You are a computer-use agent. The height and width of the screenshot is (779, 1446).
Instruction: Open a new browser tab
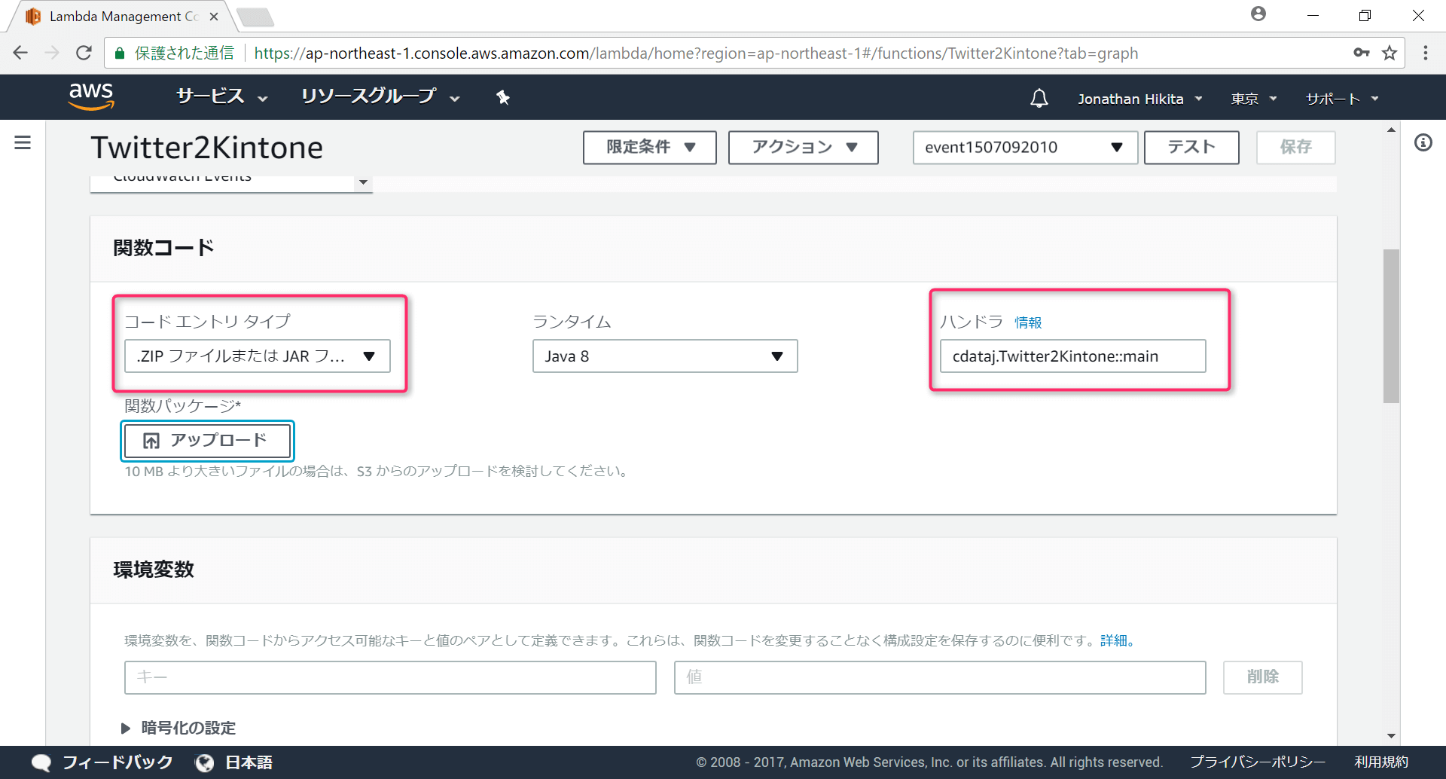[x=255, y=17]
